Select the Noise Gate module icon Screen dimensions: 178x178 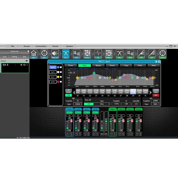tap(55, 53)
